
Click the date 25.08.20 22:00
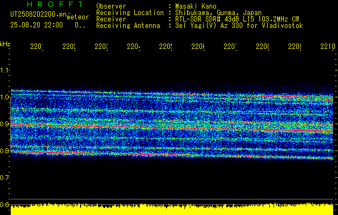click(x=37, y=25)
